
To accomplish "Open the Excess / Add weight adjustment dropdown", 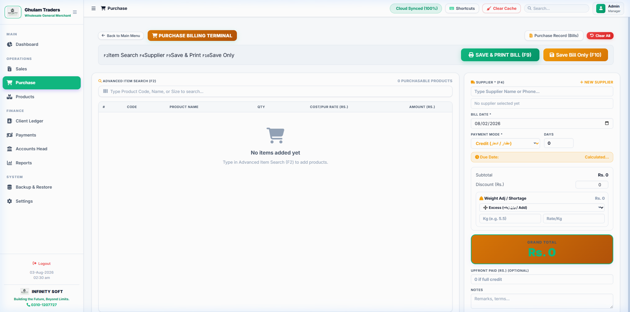I will (542, 208).
